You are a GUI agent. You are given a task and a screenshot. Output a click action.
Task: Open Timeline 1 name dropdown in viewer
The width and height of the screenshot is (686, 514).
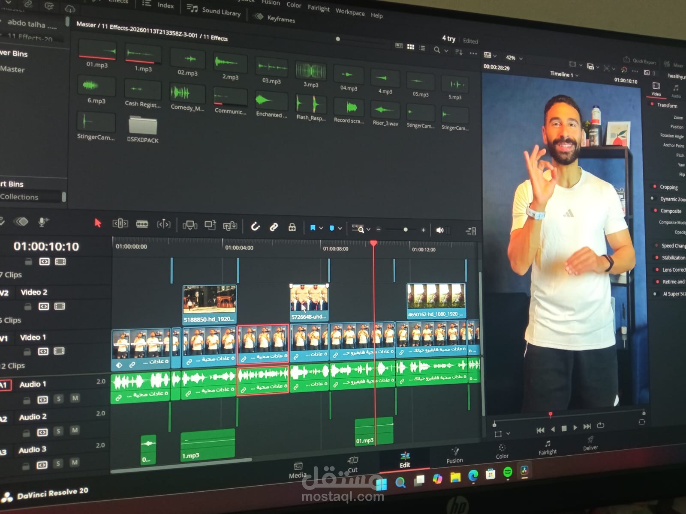[x=564, y=74]
